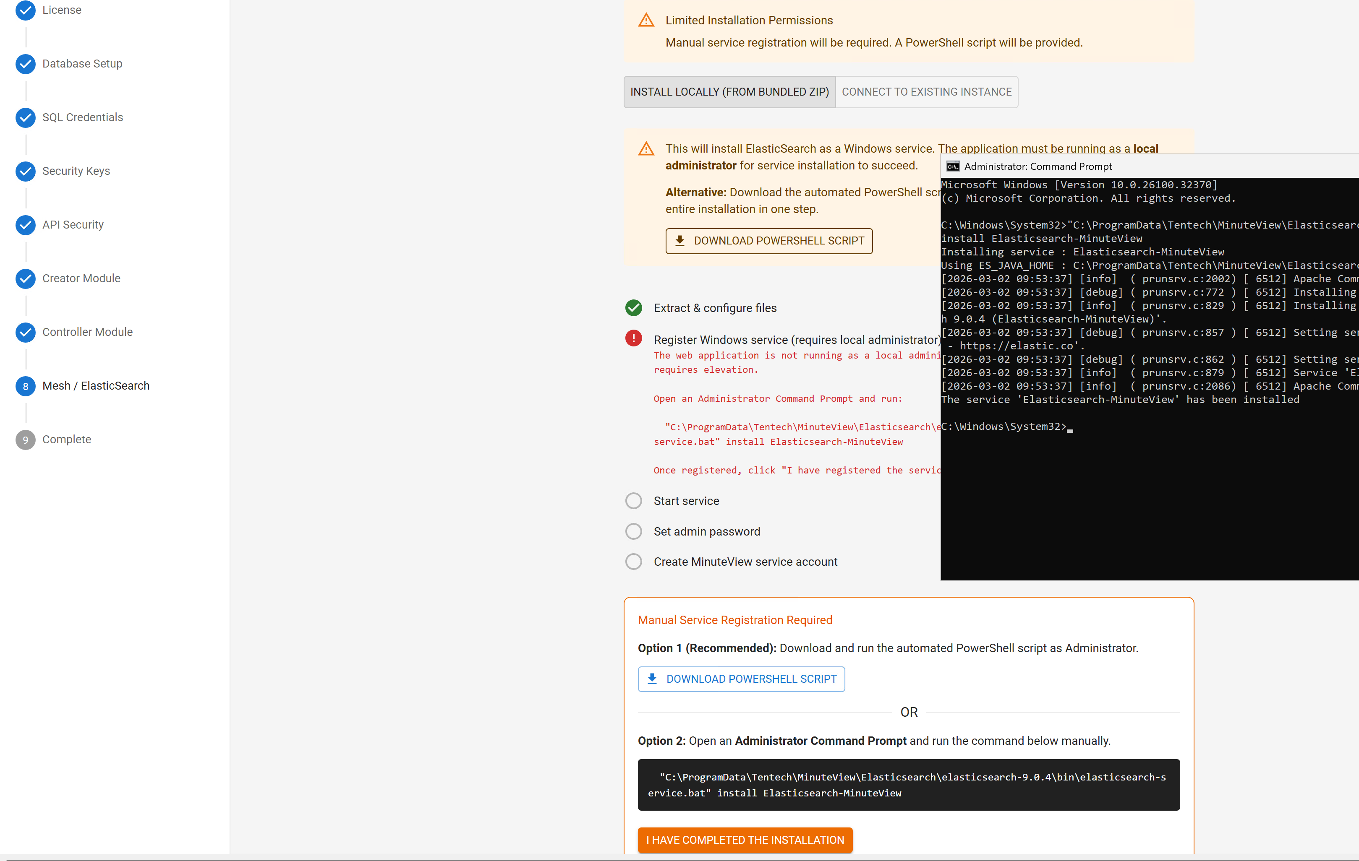Click the Controller Module check icon
The image size is (1359, 861).
(26, 332)
